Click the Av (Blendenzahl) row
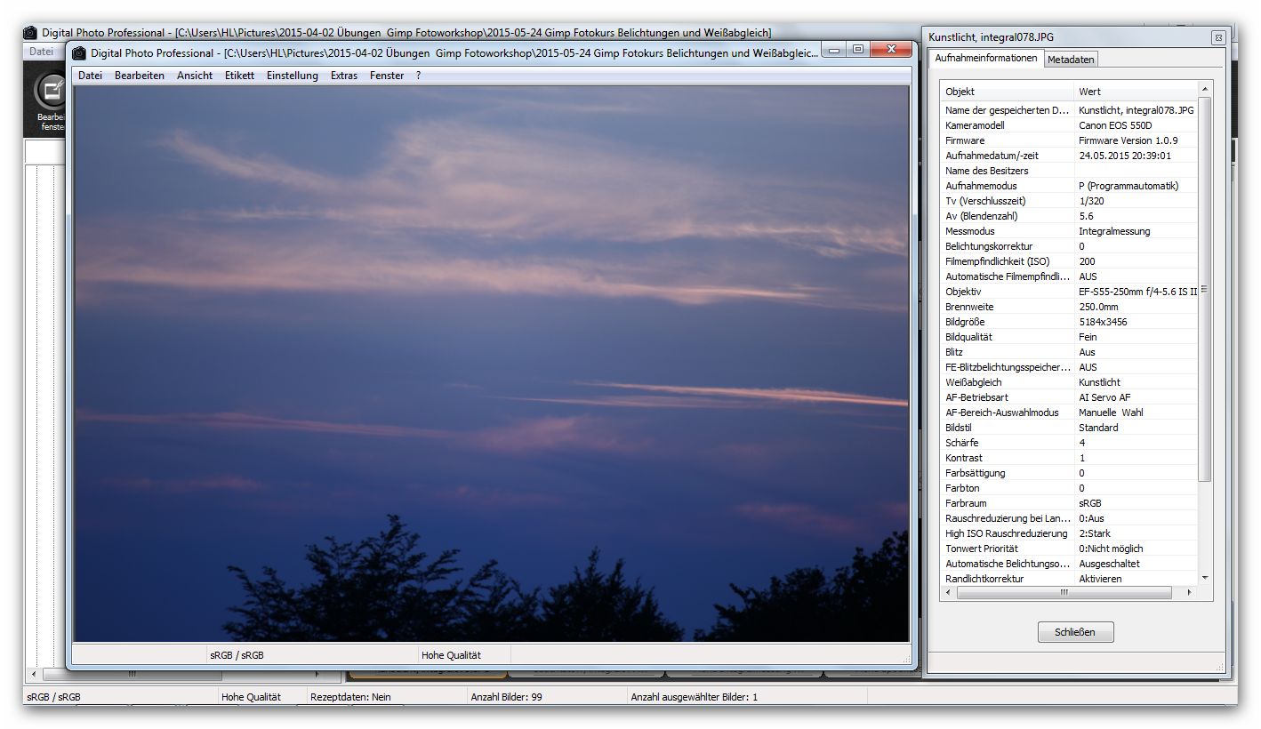Screen dimensions: 1261x729 pyautogui.click(x=1069, y=216)
